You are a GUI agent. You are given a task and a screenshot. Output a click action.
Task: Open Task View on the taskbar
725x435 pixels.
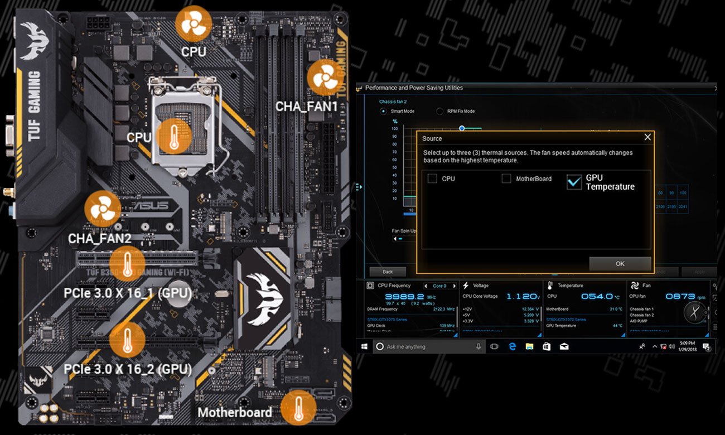pos(494,346)
